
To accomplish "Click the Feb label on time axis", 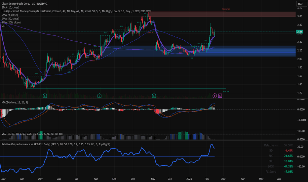I will [207, 179].
